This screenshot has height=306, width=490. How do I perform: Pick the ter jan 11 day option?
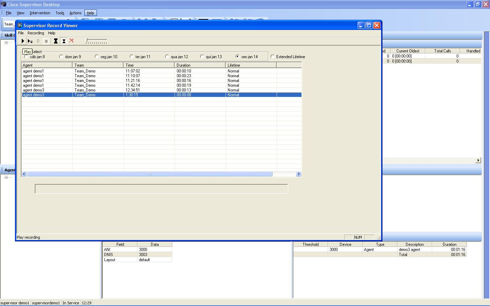(132, 56)
